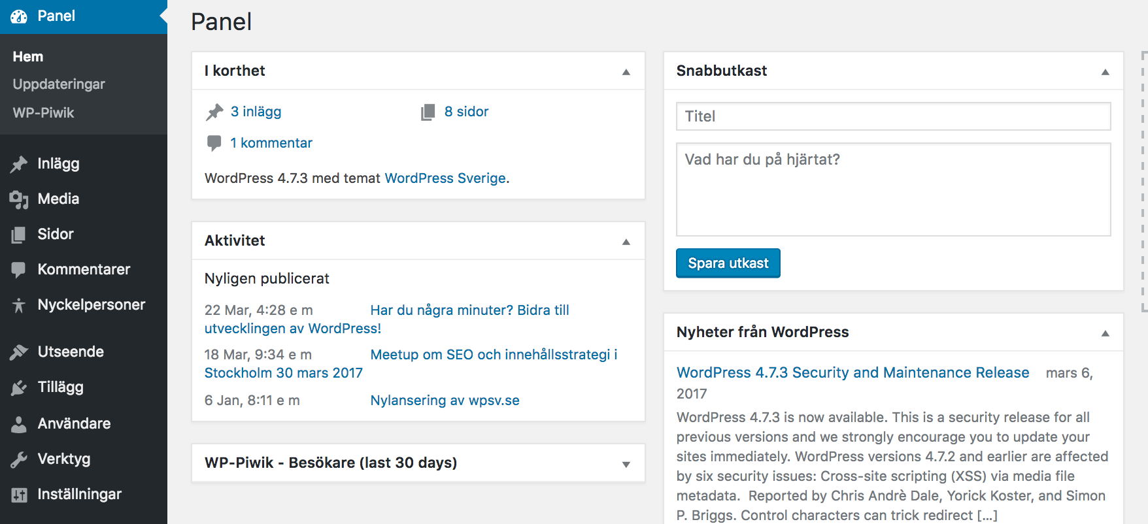This screenshot has height=524, width=1148.
Task: Open the Sidor menu
Action: [84, 235]
